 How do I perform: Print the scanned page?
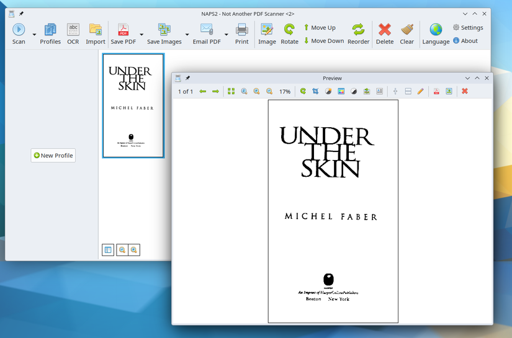coord(241,34)
